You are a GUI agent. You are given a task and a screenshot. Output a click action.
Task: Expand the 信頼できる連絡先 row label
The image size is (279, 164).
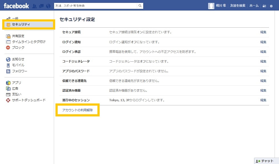tap(75, 81)
